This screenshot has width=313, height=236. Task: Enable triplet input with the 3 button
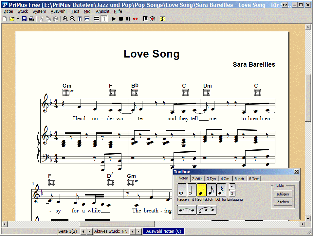point(231,193)
